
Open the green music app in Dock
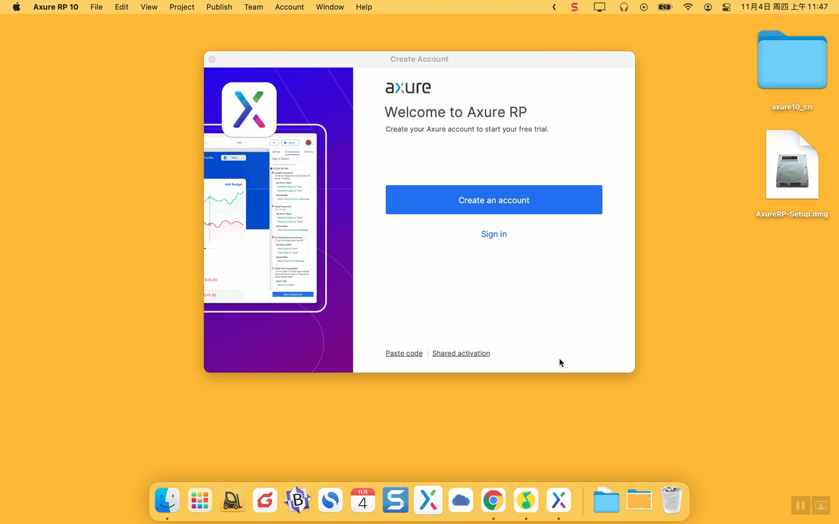point(526,500)
